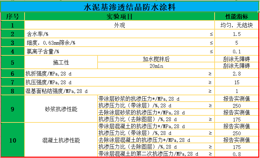Click the value 0.8

tap(236, 154)
